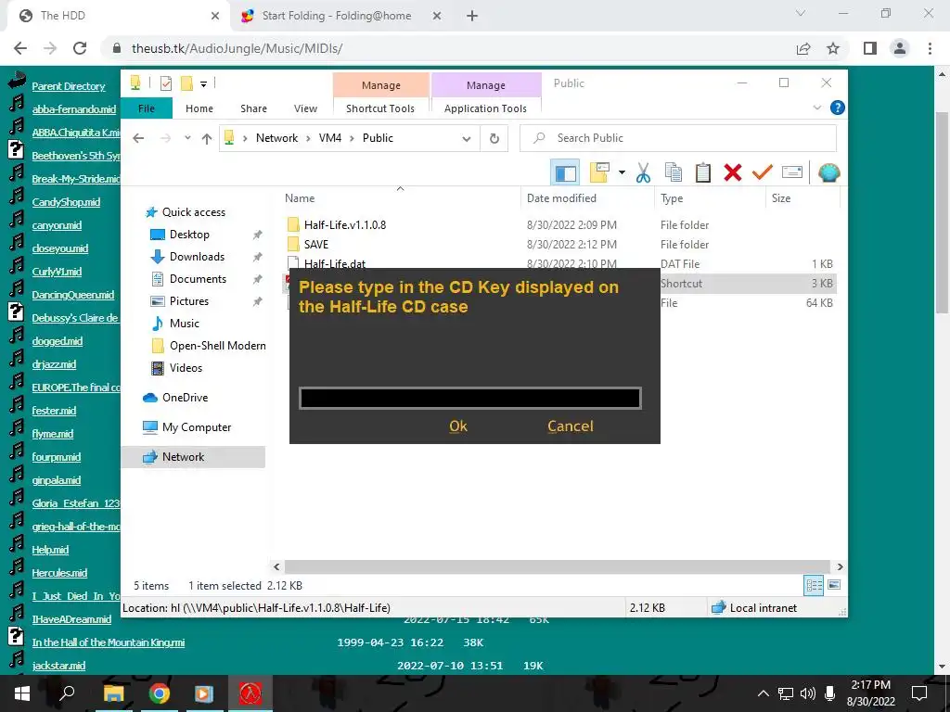Open File Explorer from the taskbar

(x=113, y=693)
